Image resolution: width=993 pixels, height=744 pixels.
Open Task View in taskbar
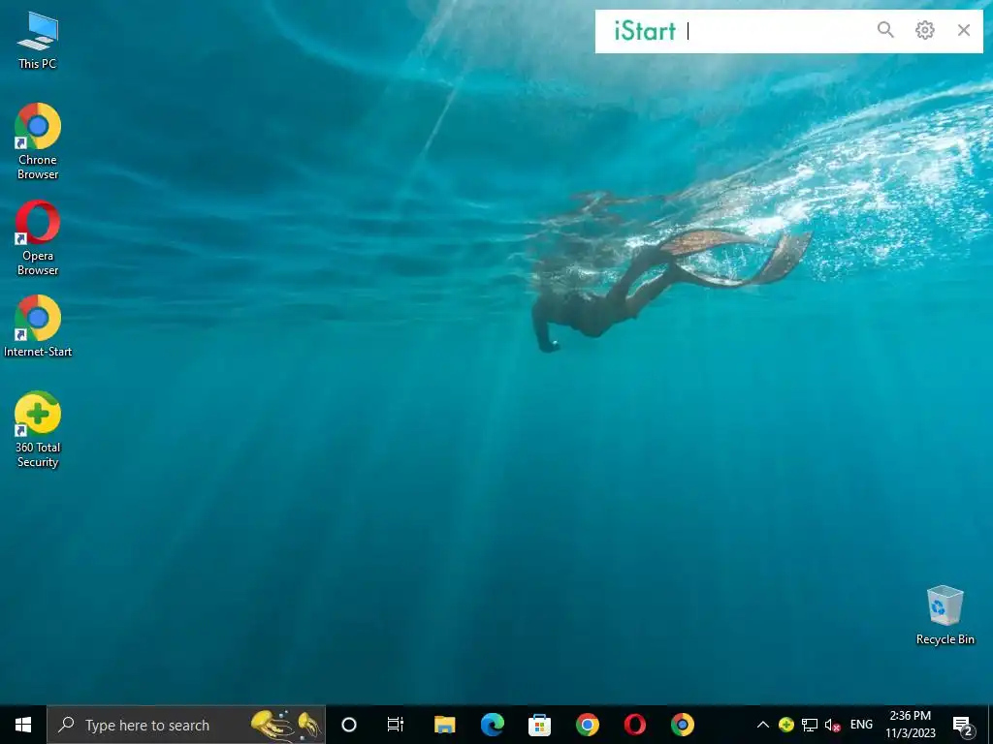(396, 725)
